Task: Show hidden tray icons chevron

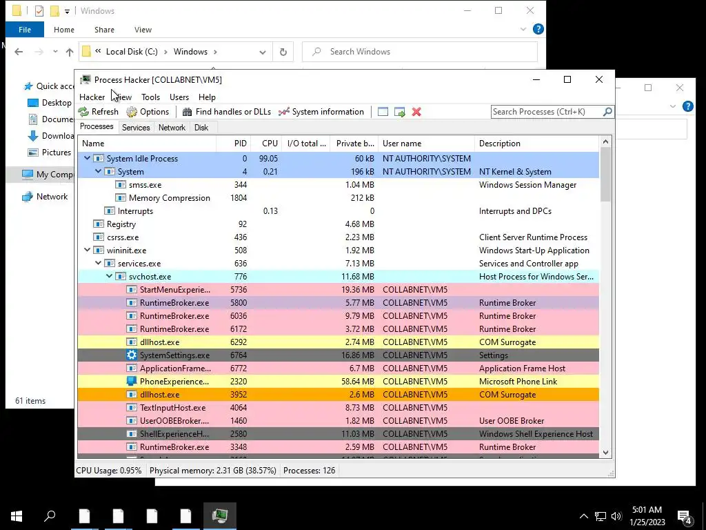Action: coord(583,516)
